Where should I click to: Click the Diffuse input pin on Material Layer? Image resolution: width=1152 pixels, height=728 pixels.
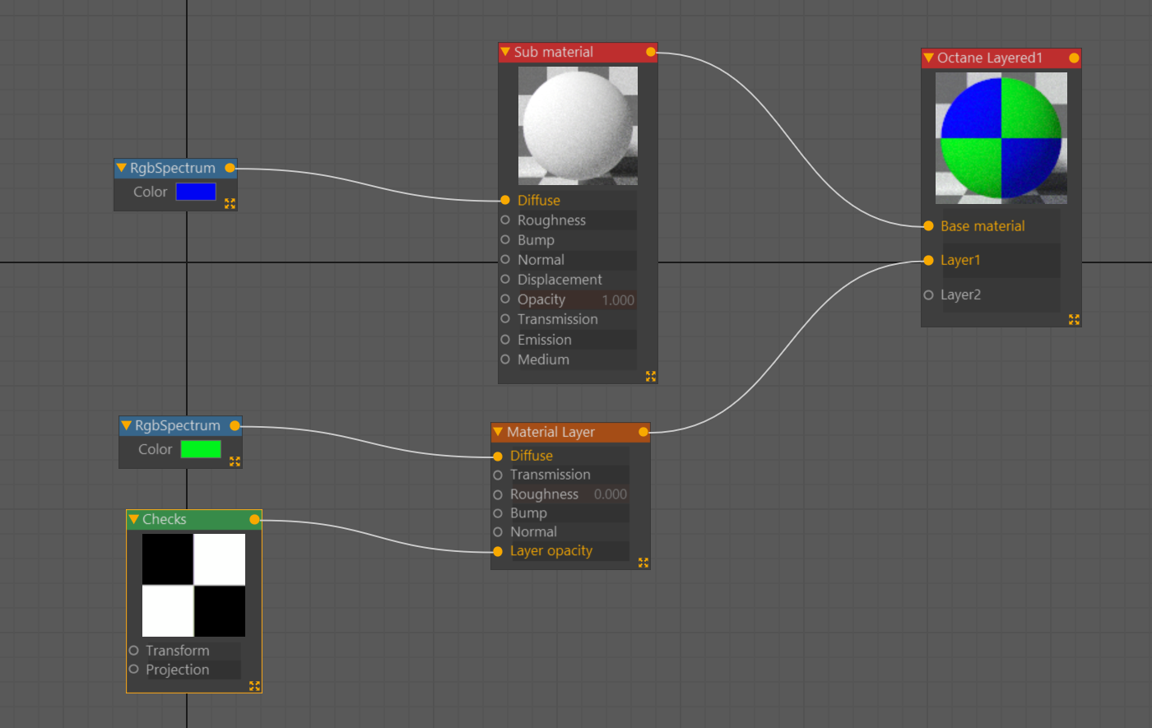[x=498, y=456]
